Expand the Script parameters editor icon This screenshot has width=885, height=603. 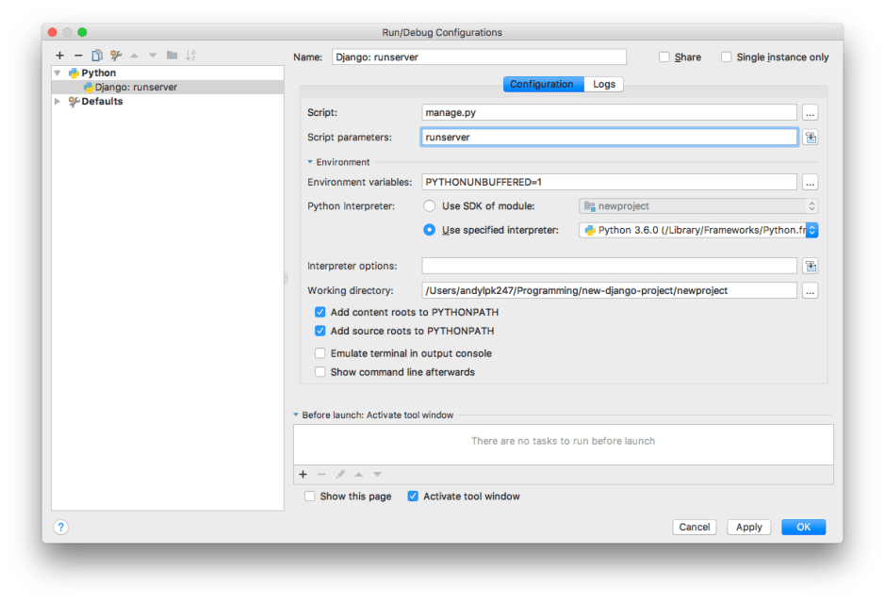pos(810,137)
